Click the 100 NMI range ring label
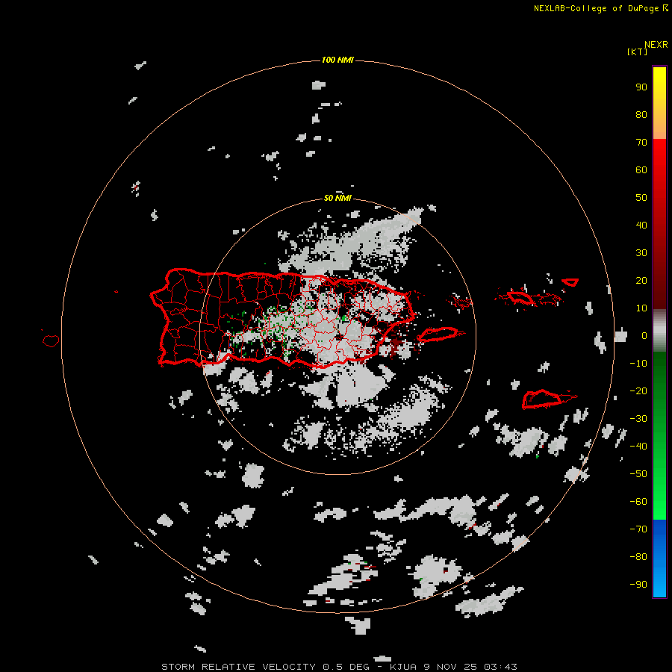This screenshot has height=672, width=672. coord(337,60)
